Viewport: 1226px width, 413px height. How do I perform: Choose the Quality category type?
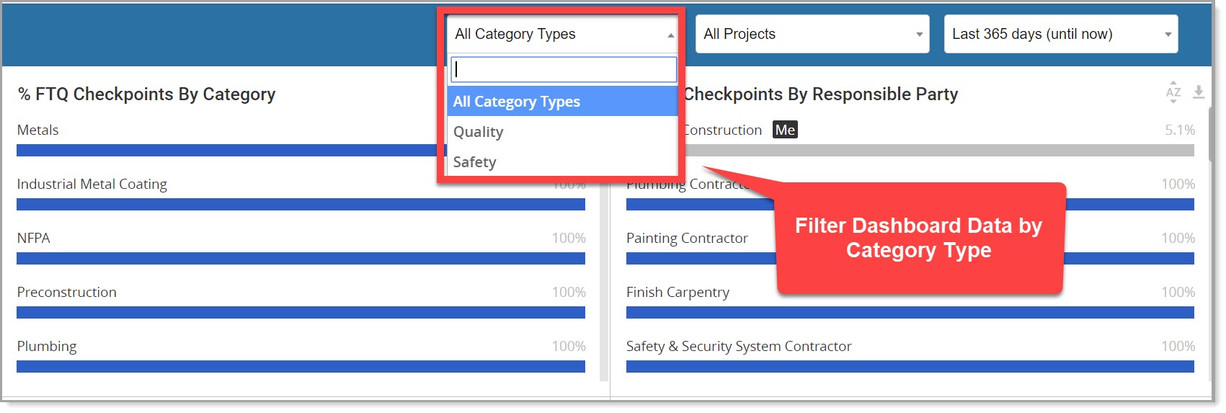563,132
